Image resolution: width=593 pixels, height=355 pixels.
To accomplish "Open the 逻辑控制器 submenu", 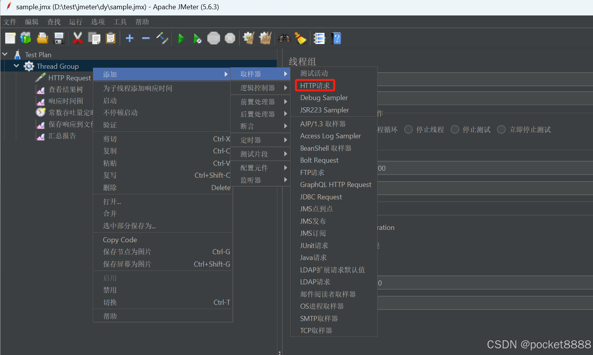I will 258,88.
